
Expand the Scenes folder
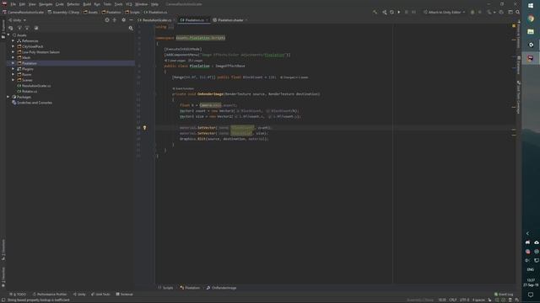[x=13, y=80]
